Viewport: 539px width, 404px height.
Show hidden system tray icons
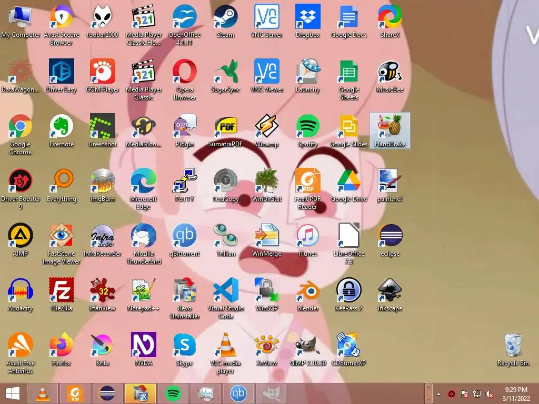coord(439,394)
